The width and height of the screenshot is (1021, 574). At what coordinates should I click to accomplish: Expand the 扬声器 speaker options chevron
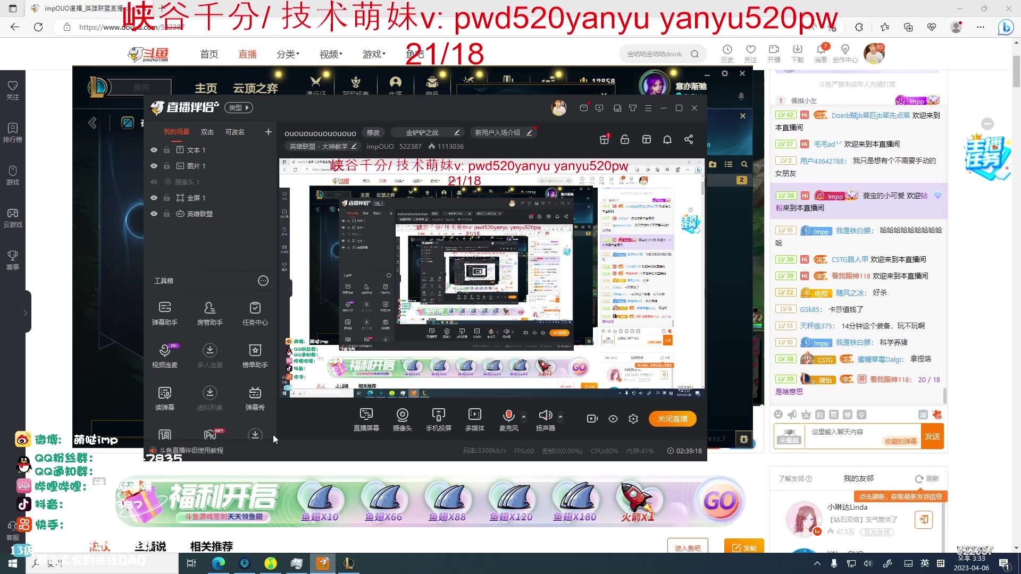point(560,416)
